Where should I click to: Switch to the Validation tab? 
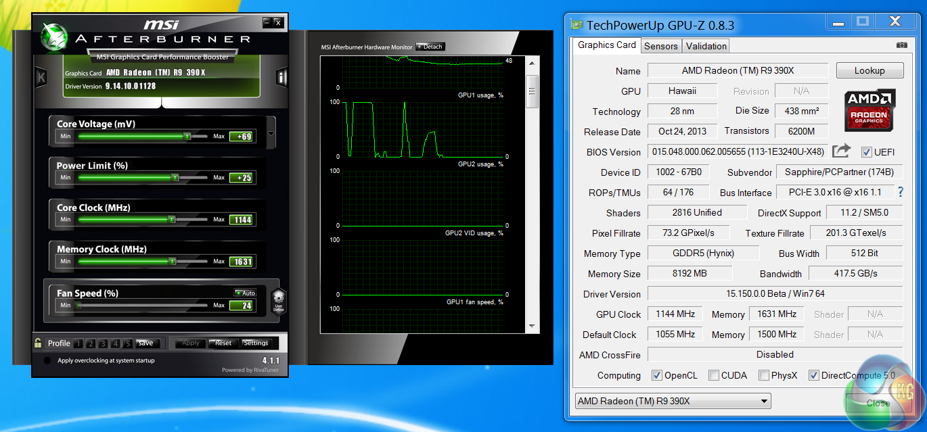pos(706,46)
